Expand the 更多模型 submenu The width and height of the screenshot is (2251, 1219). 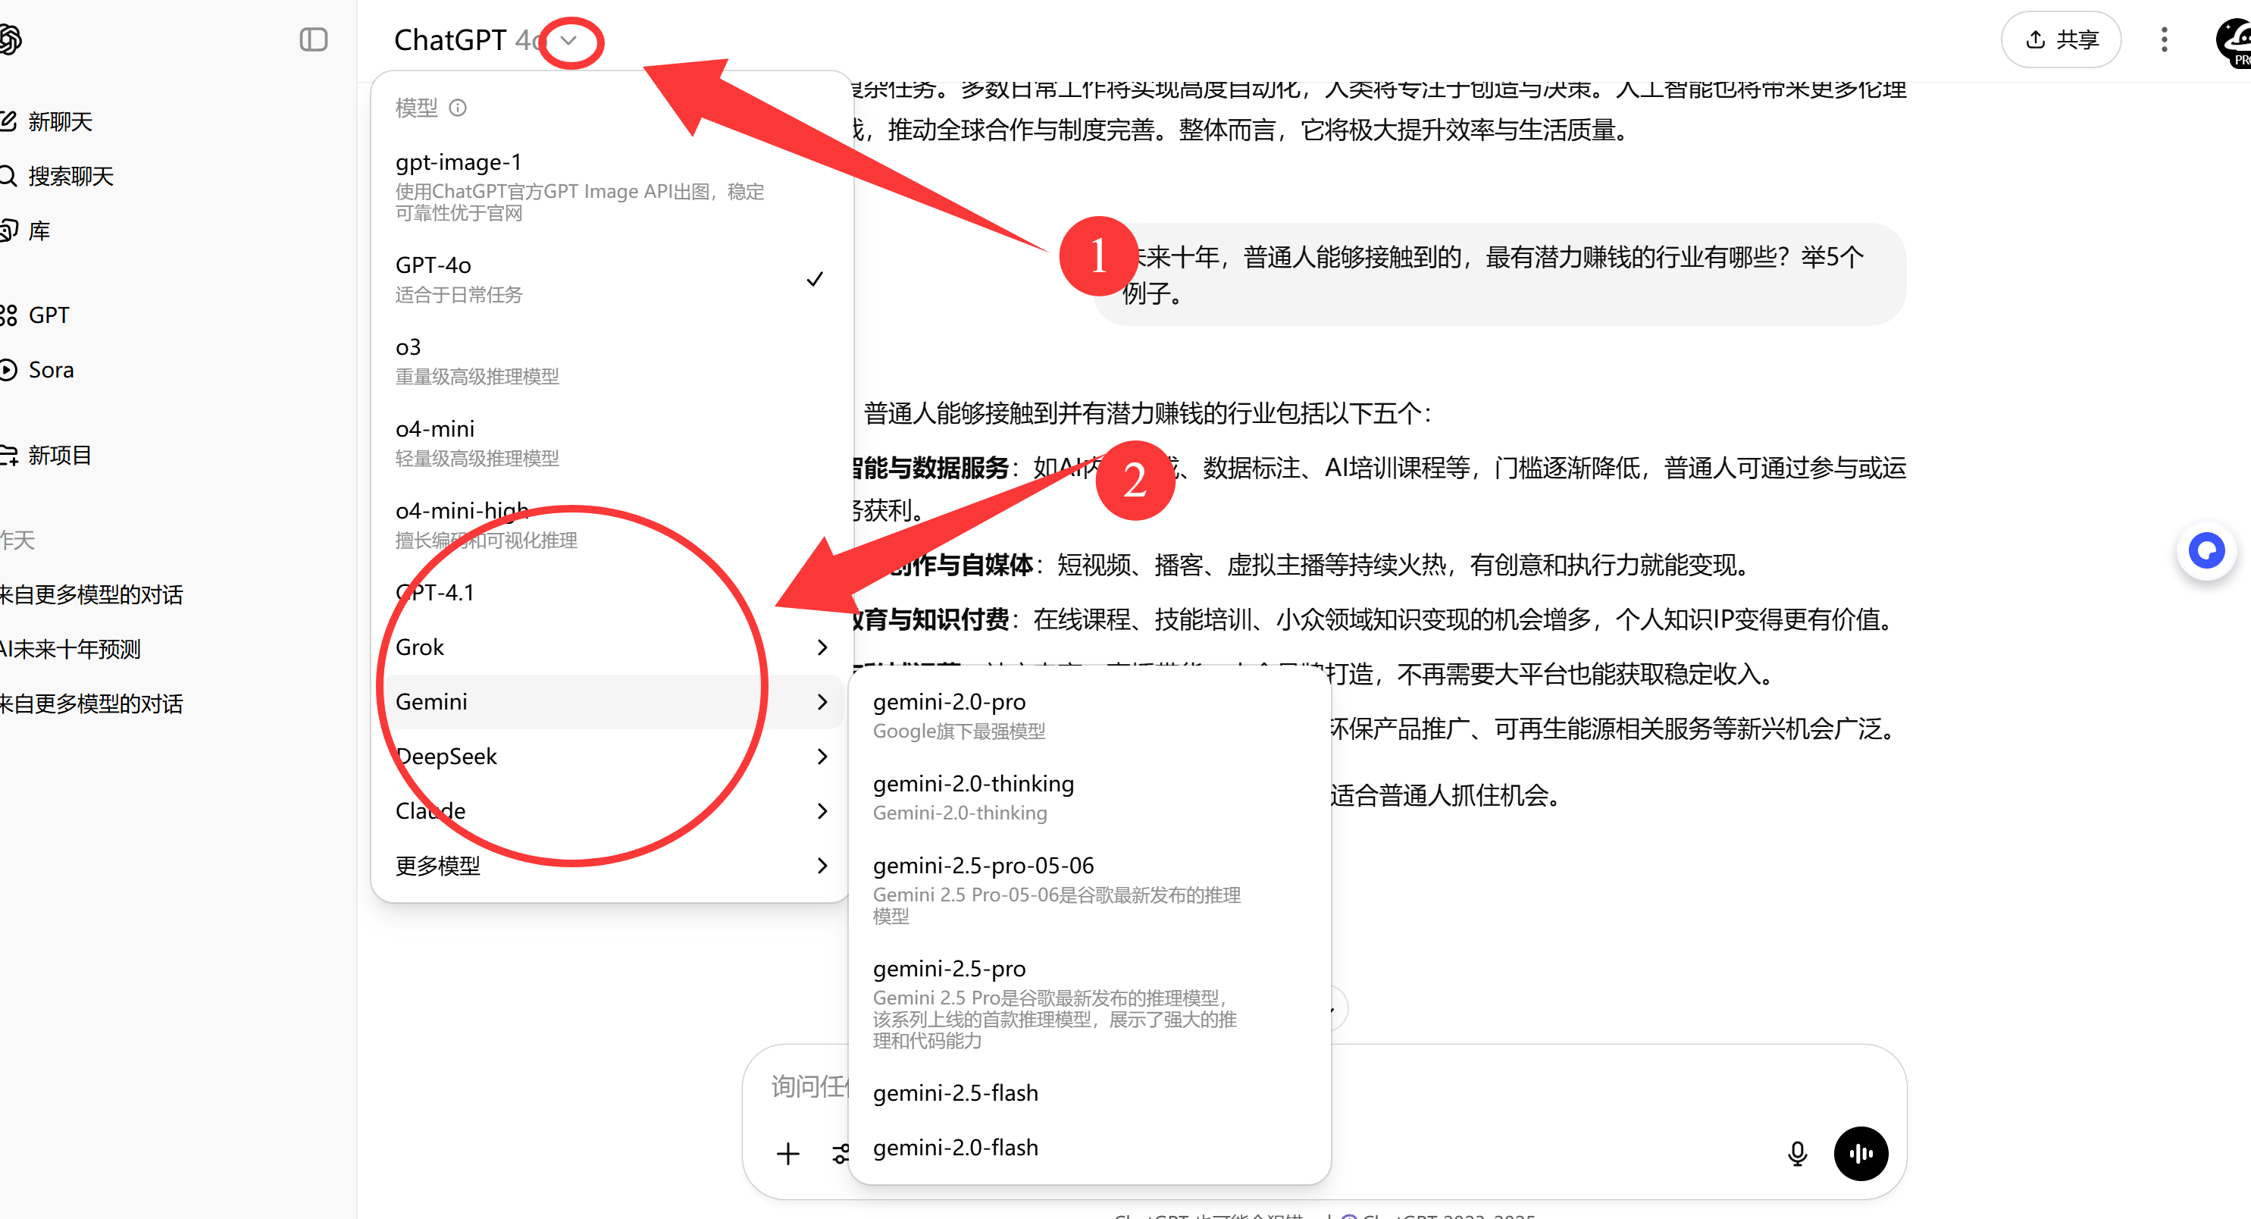(x=610, y=865)
